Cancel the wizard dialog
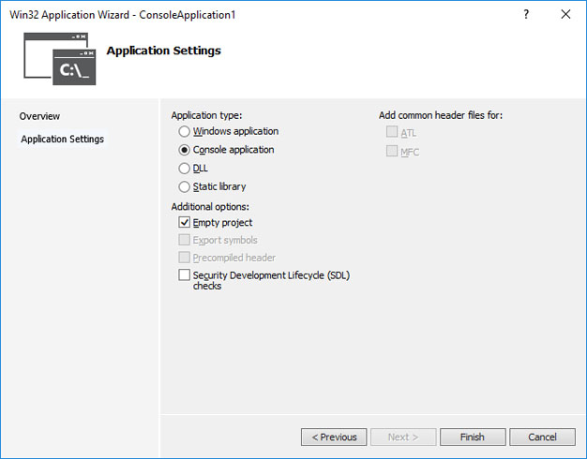The image size is (587, 459). tap(542, 437)
